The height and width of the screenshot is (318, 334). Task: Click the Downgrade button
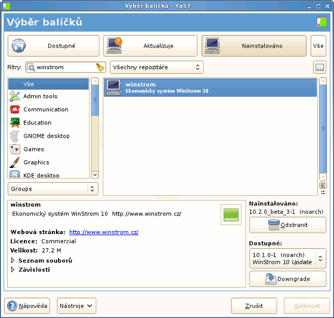click(287, 279)
